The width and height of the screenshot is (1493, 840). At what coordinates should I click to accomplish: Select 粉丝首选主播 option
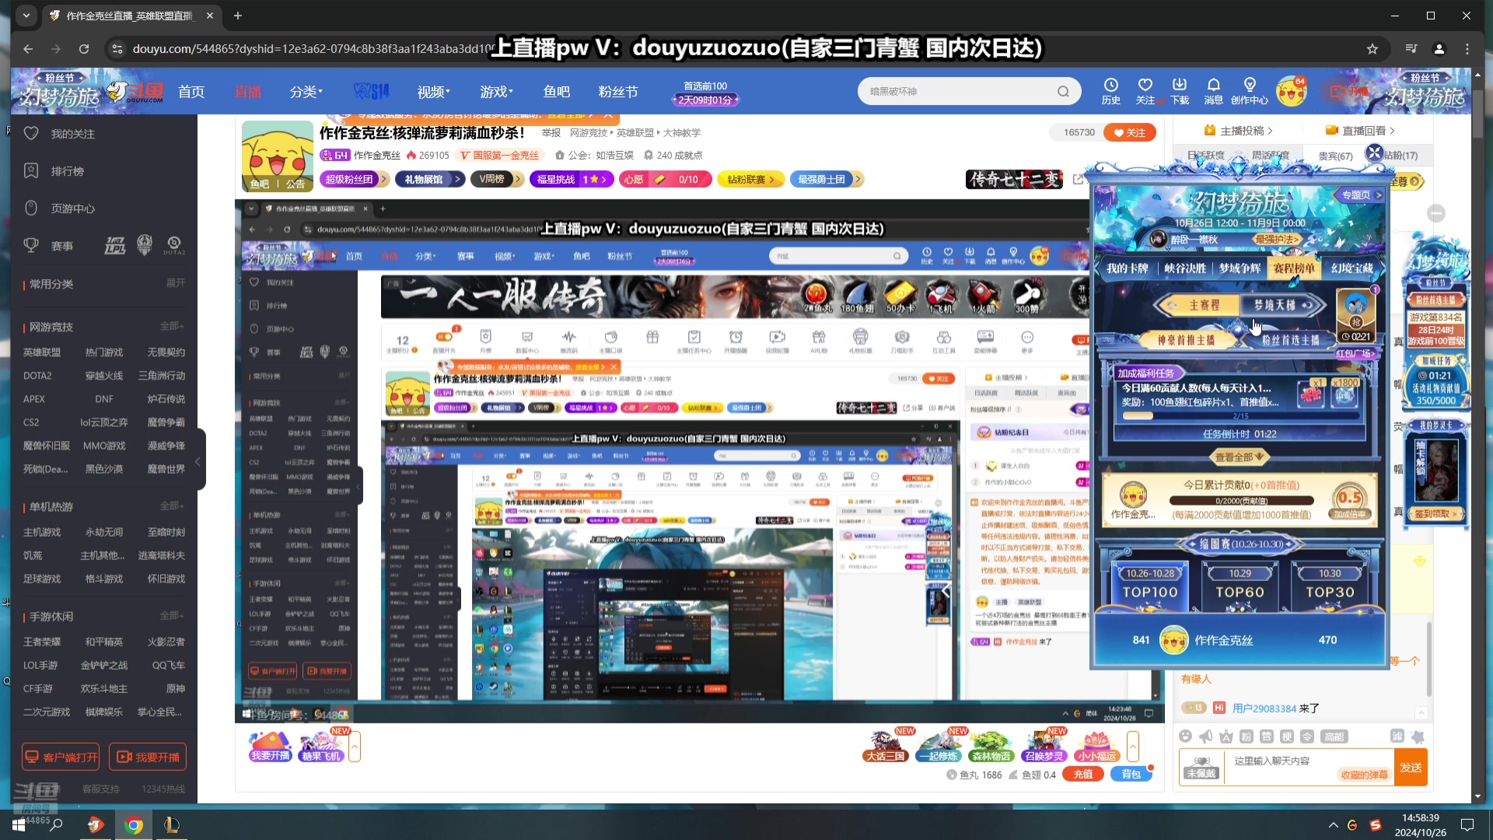tap(1290, 340)
